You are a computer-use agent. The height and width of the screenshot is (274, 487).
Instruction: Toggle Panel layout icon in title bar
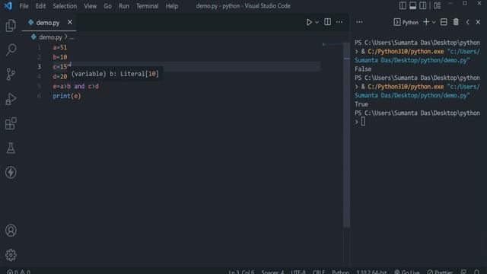coord(412,5)
